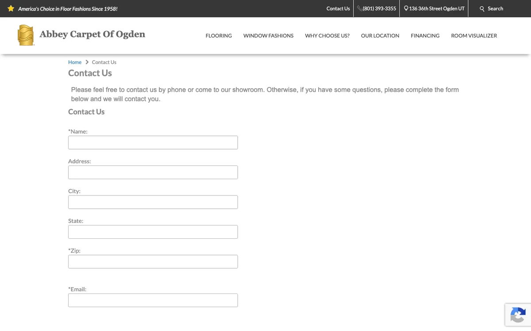Screen dimensions: 531x331
Task: Click the America's Choice in Floor Fashions slogan
Action: [68, 9]
